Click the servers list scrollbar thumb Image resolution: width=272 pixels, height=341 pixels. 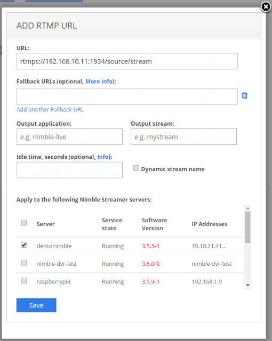(x=247, y=228)
